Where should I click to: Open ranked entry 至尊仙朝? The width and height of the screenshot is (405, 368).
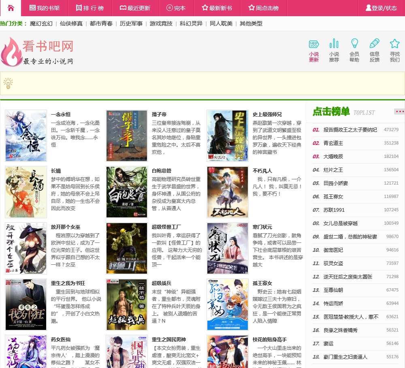[x=333, y=290]
